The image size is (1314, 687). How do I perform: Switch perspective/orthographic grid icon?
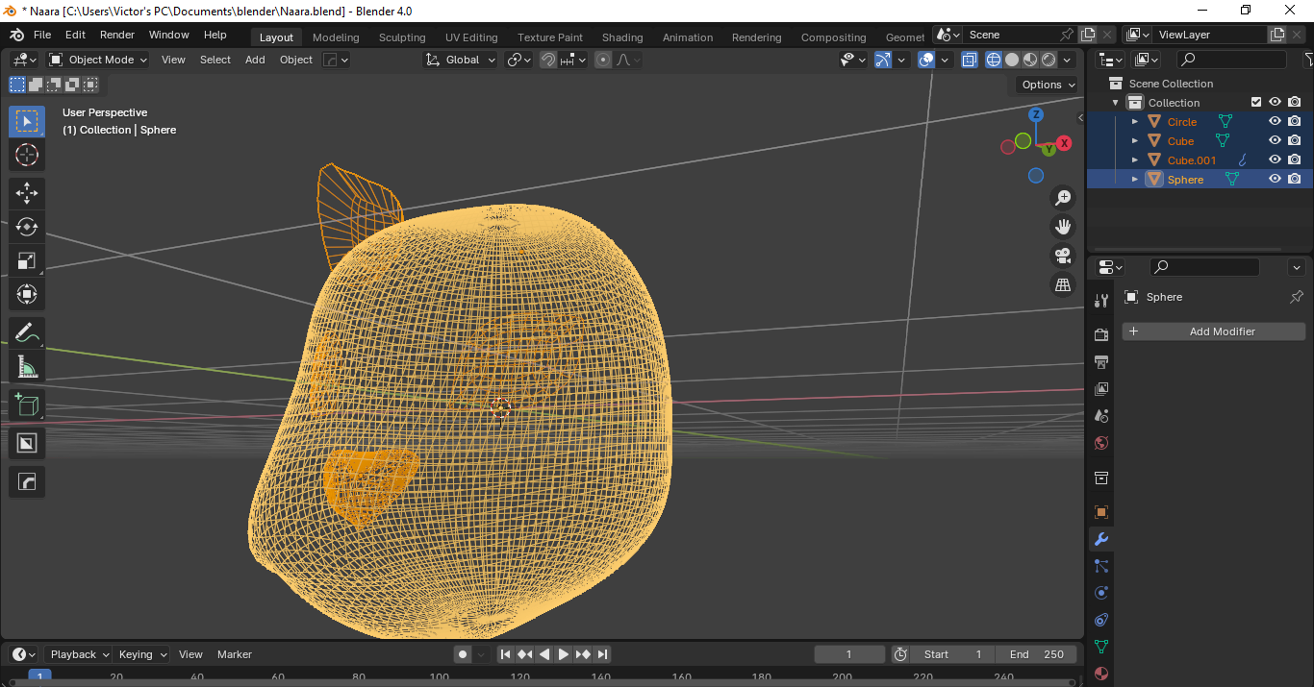tap(1063, 284)
